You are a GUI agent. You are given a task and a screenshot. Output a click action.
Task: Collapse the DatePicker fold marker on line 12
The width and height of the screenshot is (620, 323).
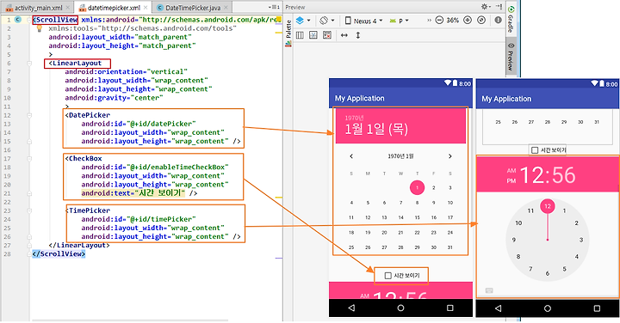pos(29,115)
